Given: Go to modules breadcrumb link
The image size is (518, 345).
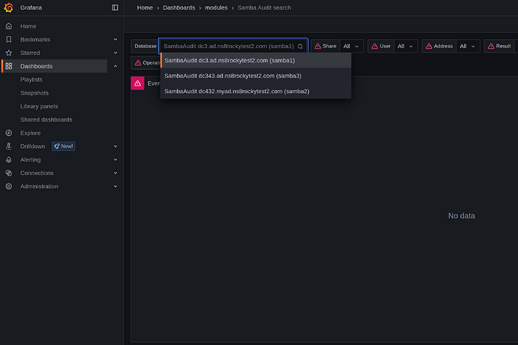Looking at the screenshot, I should pos(217,8).
